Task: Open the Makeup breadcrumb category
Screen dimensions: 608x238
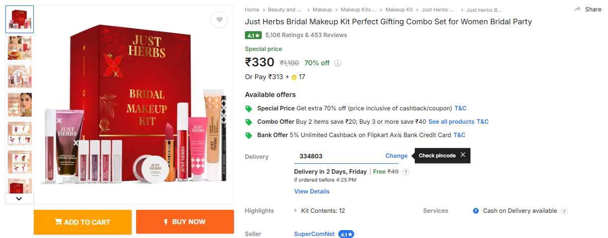Action: pyautogui.click(x=322, y=9)
